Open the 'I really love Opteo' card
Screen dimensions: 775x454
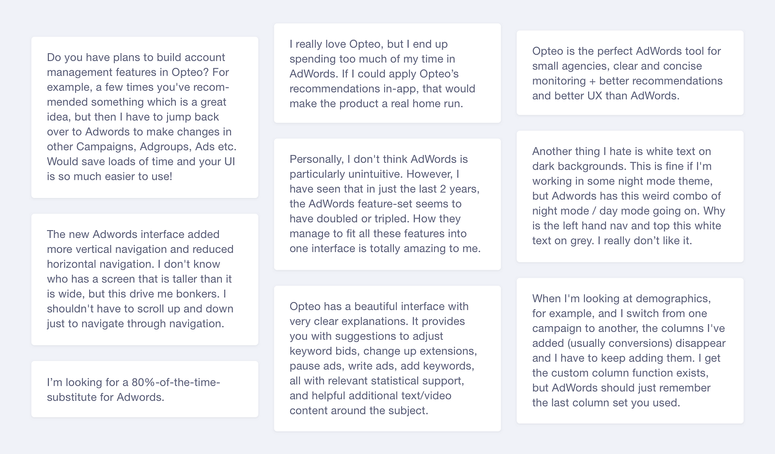[x=387, y=73]
